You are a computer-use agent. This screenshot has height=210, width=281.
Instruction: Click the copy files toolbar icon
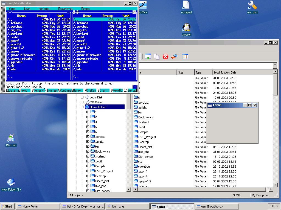[156, 57]
